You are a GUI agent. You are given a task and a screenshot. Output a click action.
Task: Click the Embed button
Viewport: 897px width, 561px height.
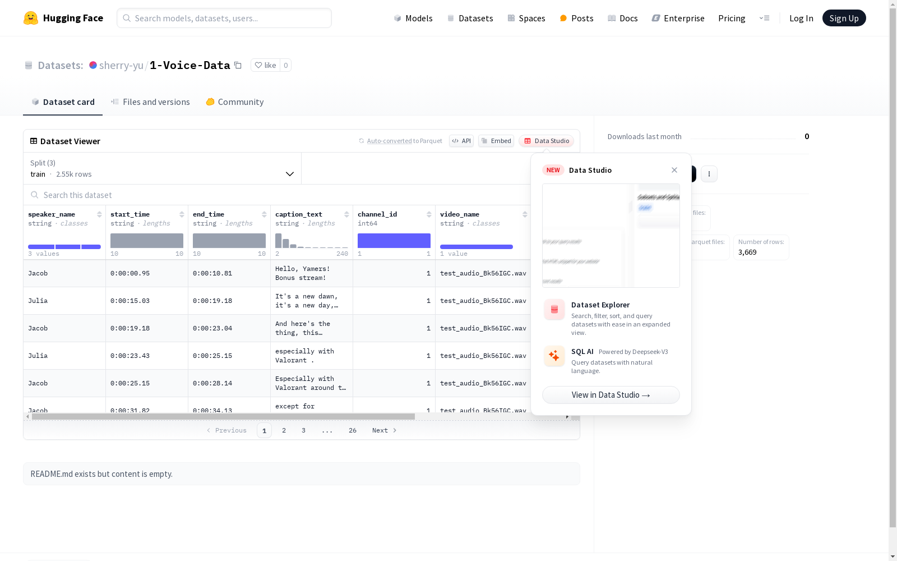(496, 141)
